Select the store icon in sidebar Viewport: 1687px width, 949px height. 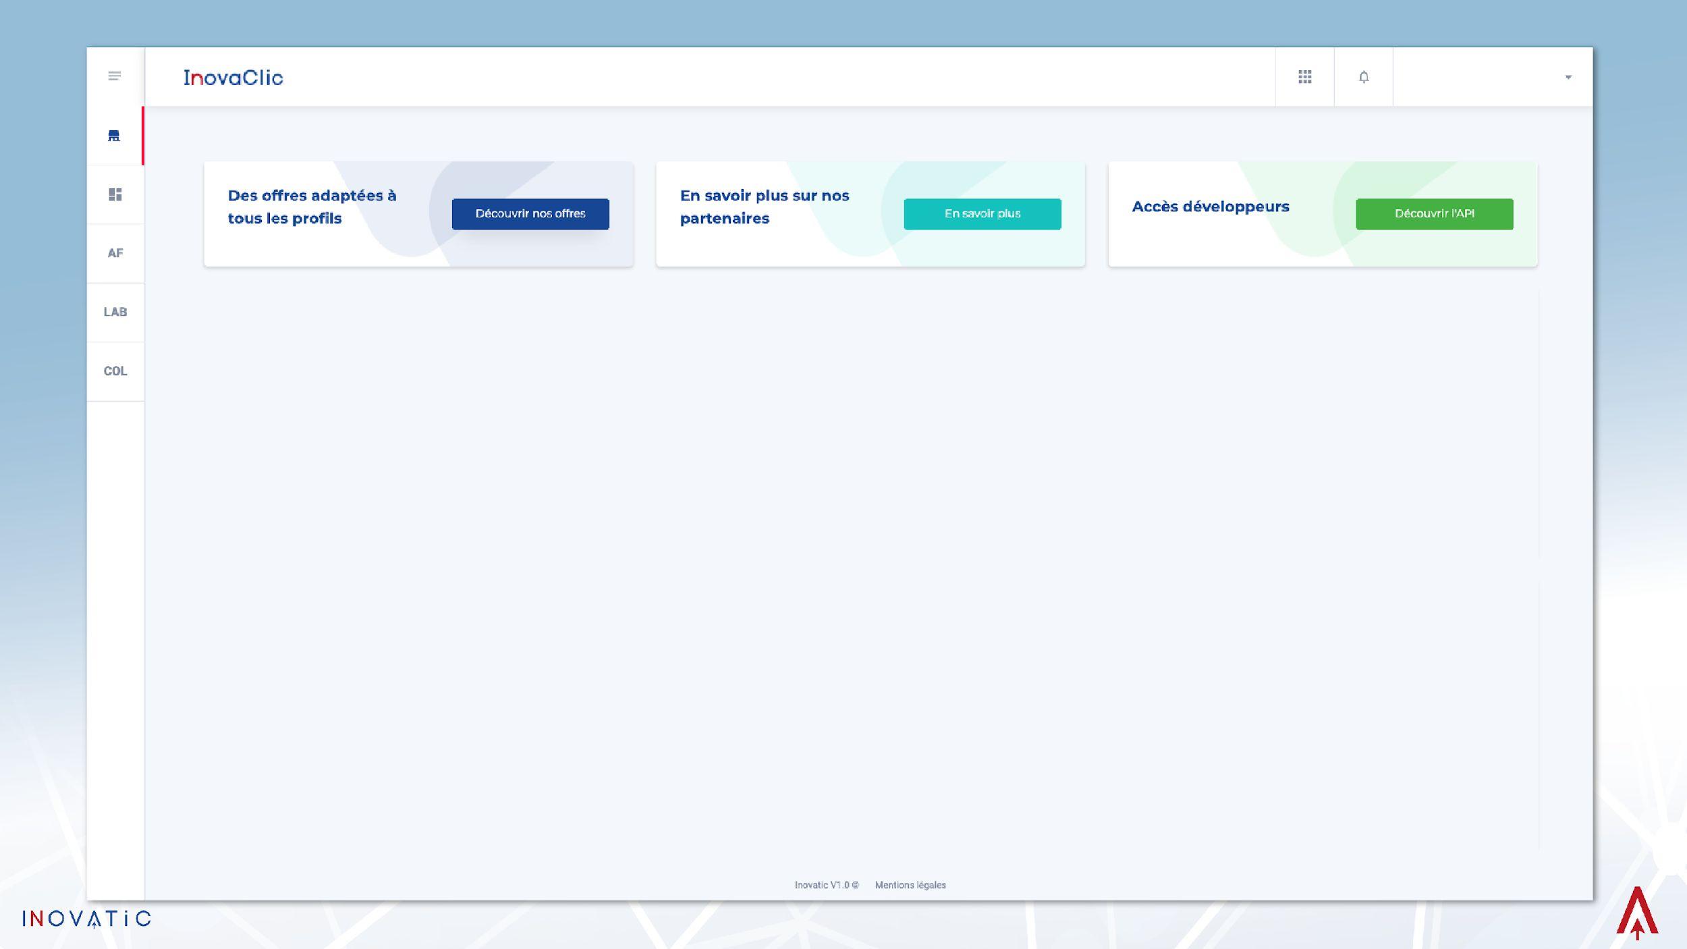(x=114, y=136)
